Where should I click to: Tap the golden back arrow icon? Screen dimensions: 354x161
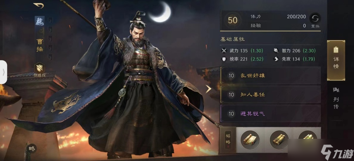click(38, 6)
